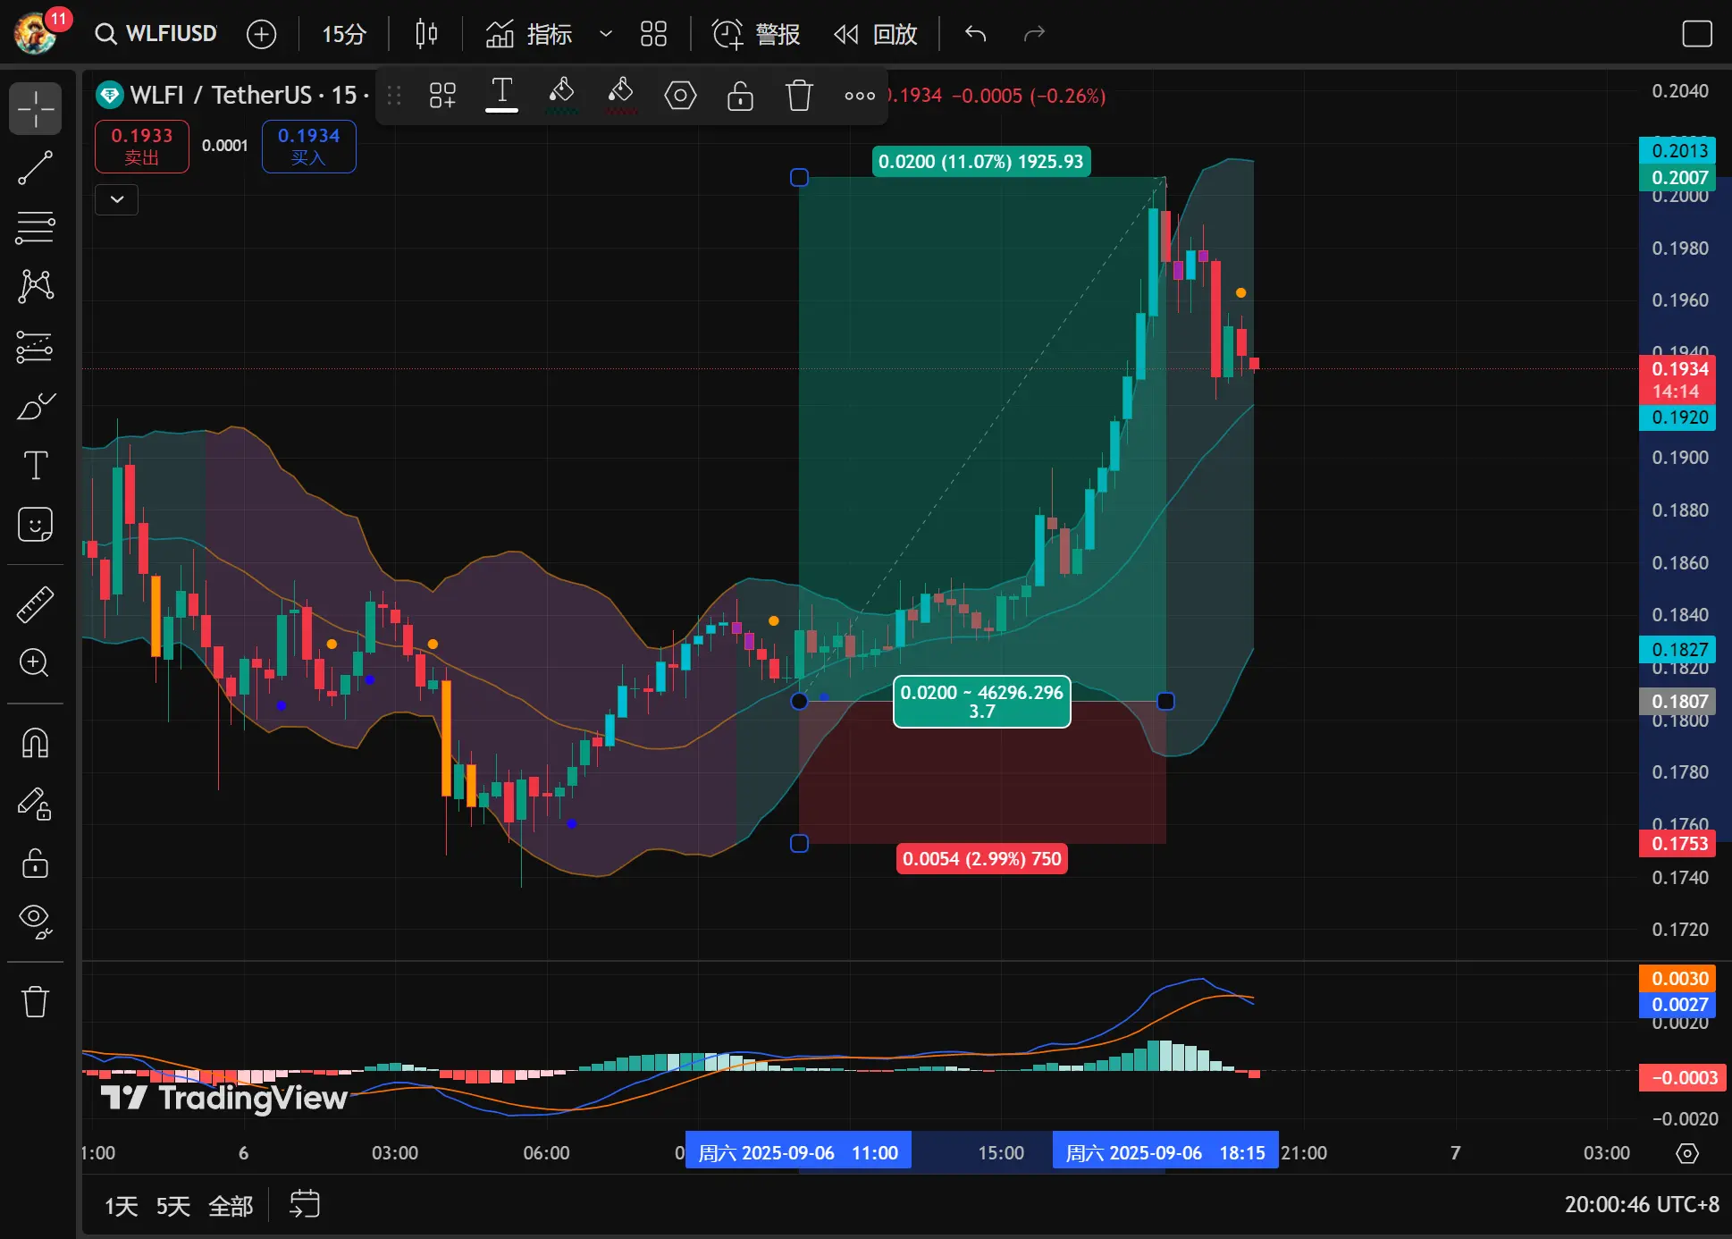
Task: Open the user profile avatar menu
Action: [36, 34]
